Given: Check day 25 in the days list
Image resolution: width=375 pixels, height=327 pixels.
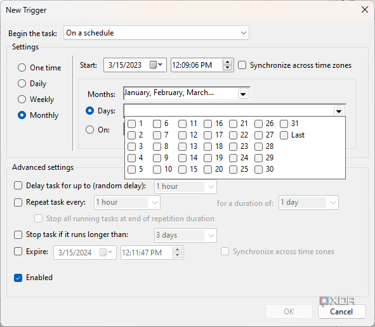Looking at the screenshot, I should [233, 169].
